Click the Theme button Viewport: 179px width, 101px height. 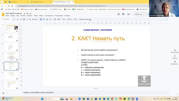pyautogui.click(x=75, y=19)
